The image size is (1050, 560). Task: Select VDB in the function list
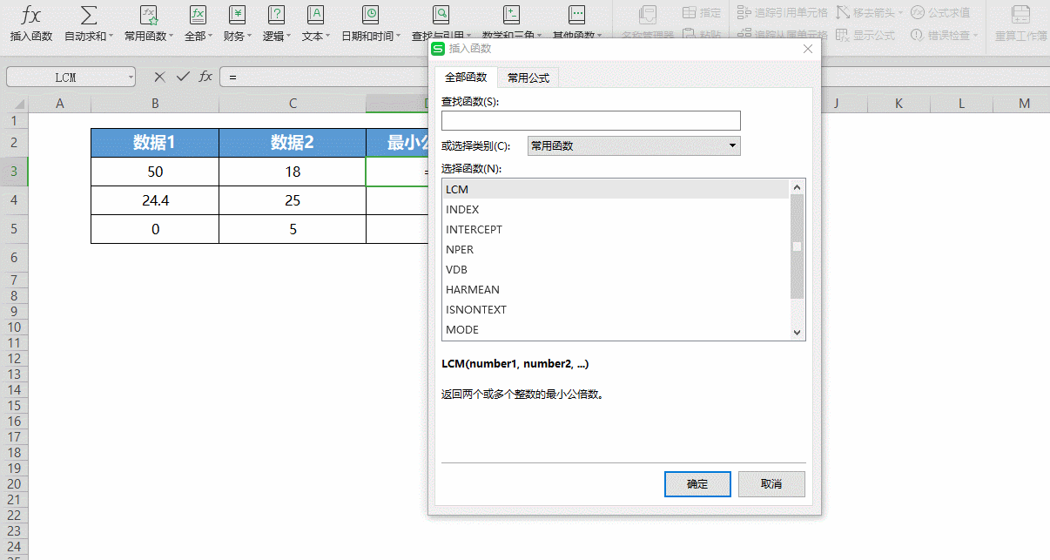pos(615,269)
